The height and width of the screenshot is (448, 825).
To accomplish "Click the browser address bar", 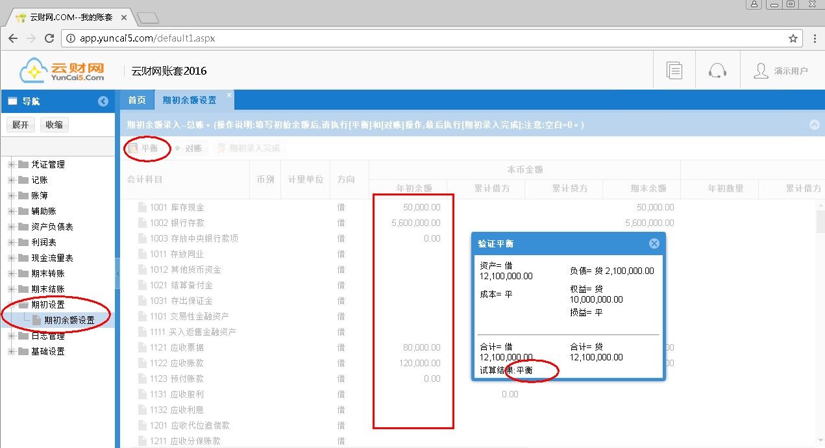I will [x=422, y=38].
